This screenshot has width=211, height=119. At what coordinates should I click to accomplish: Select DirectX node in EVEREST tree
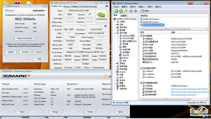coord(122,72)
